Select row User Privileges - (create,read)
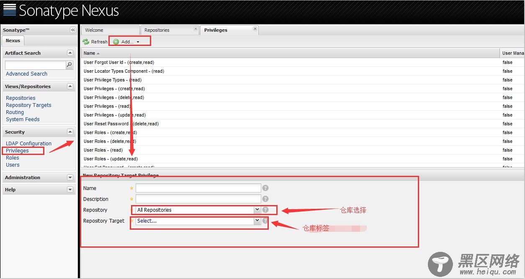The width and height of the screenshot is (525, 279). [x=303, y=89]
